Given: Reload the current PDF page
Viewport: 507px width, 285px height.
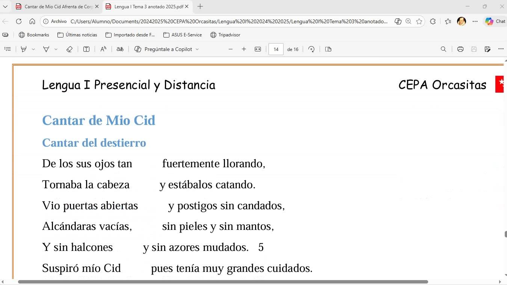Looking at the screenshot, I should point(19,21).
